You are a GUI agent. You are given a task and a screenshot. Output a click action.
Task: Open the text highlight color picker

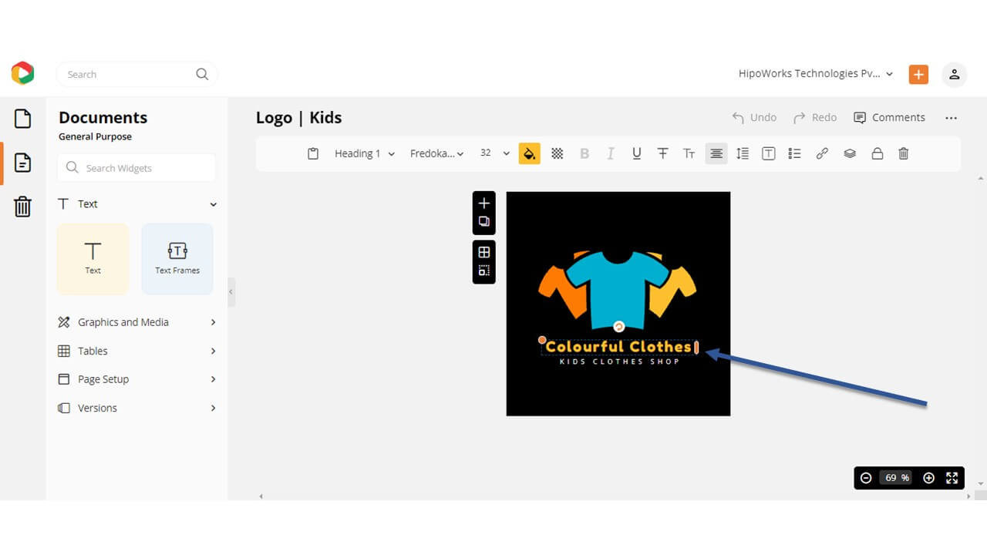click(x=530, y=153)
